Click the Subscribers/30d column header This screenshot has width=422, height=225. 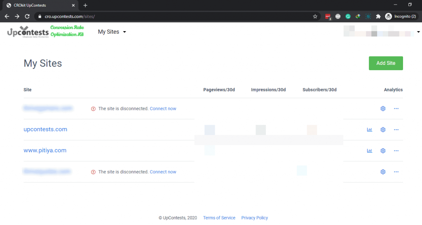(319, 90)
